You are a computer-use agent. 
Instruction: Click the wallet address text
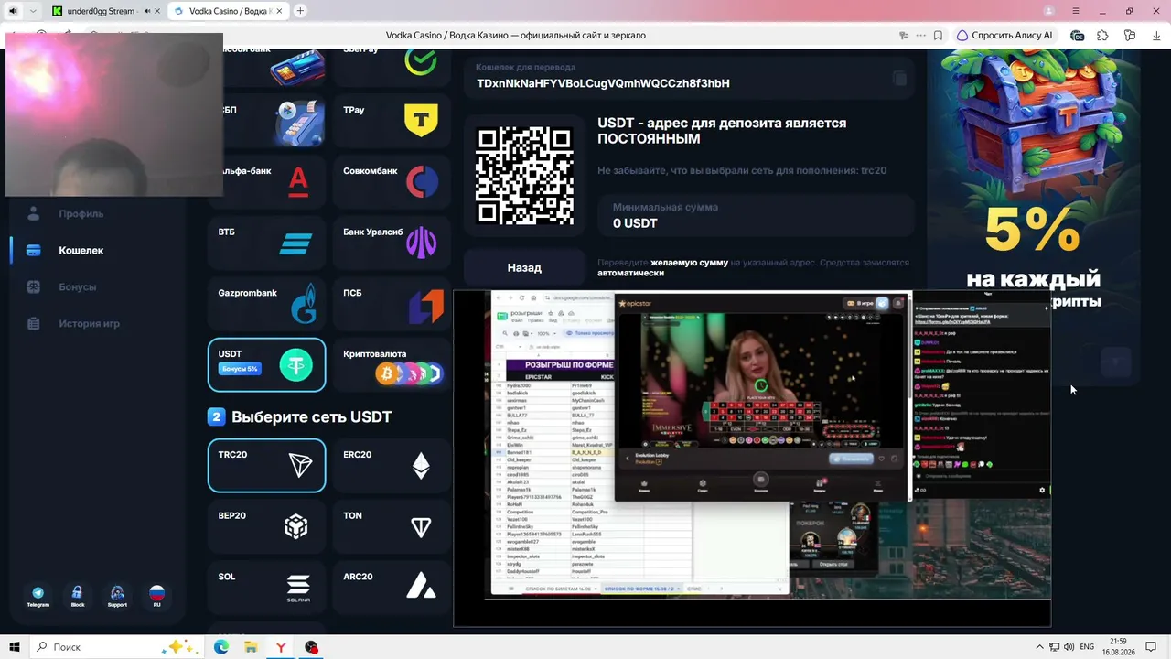[x=603, y=83]
